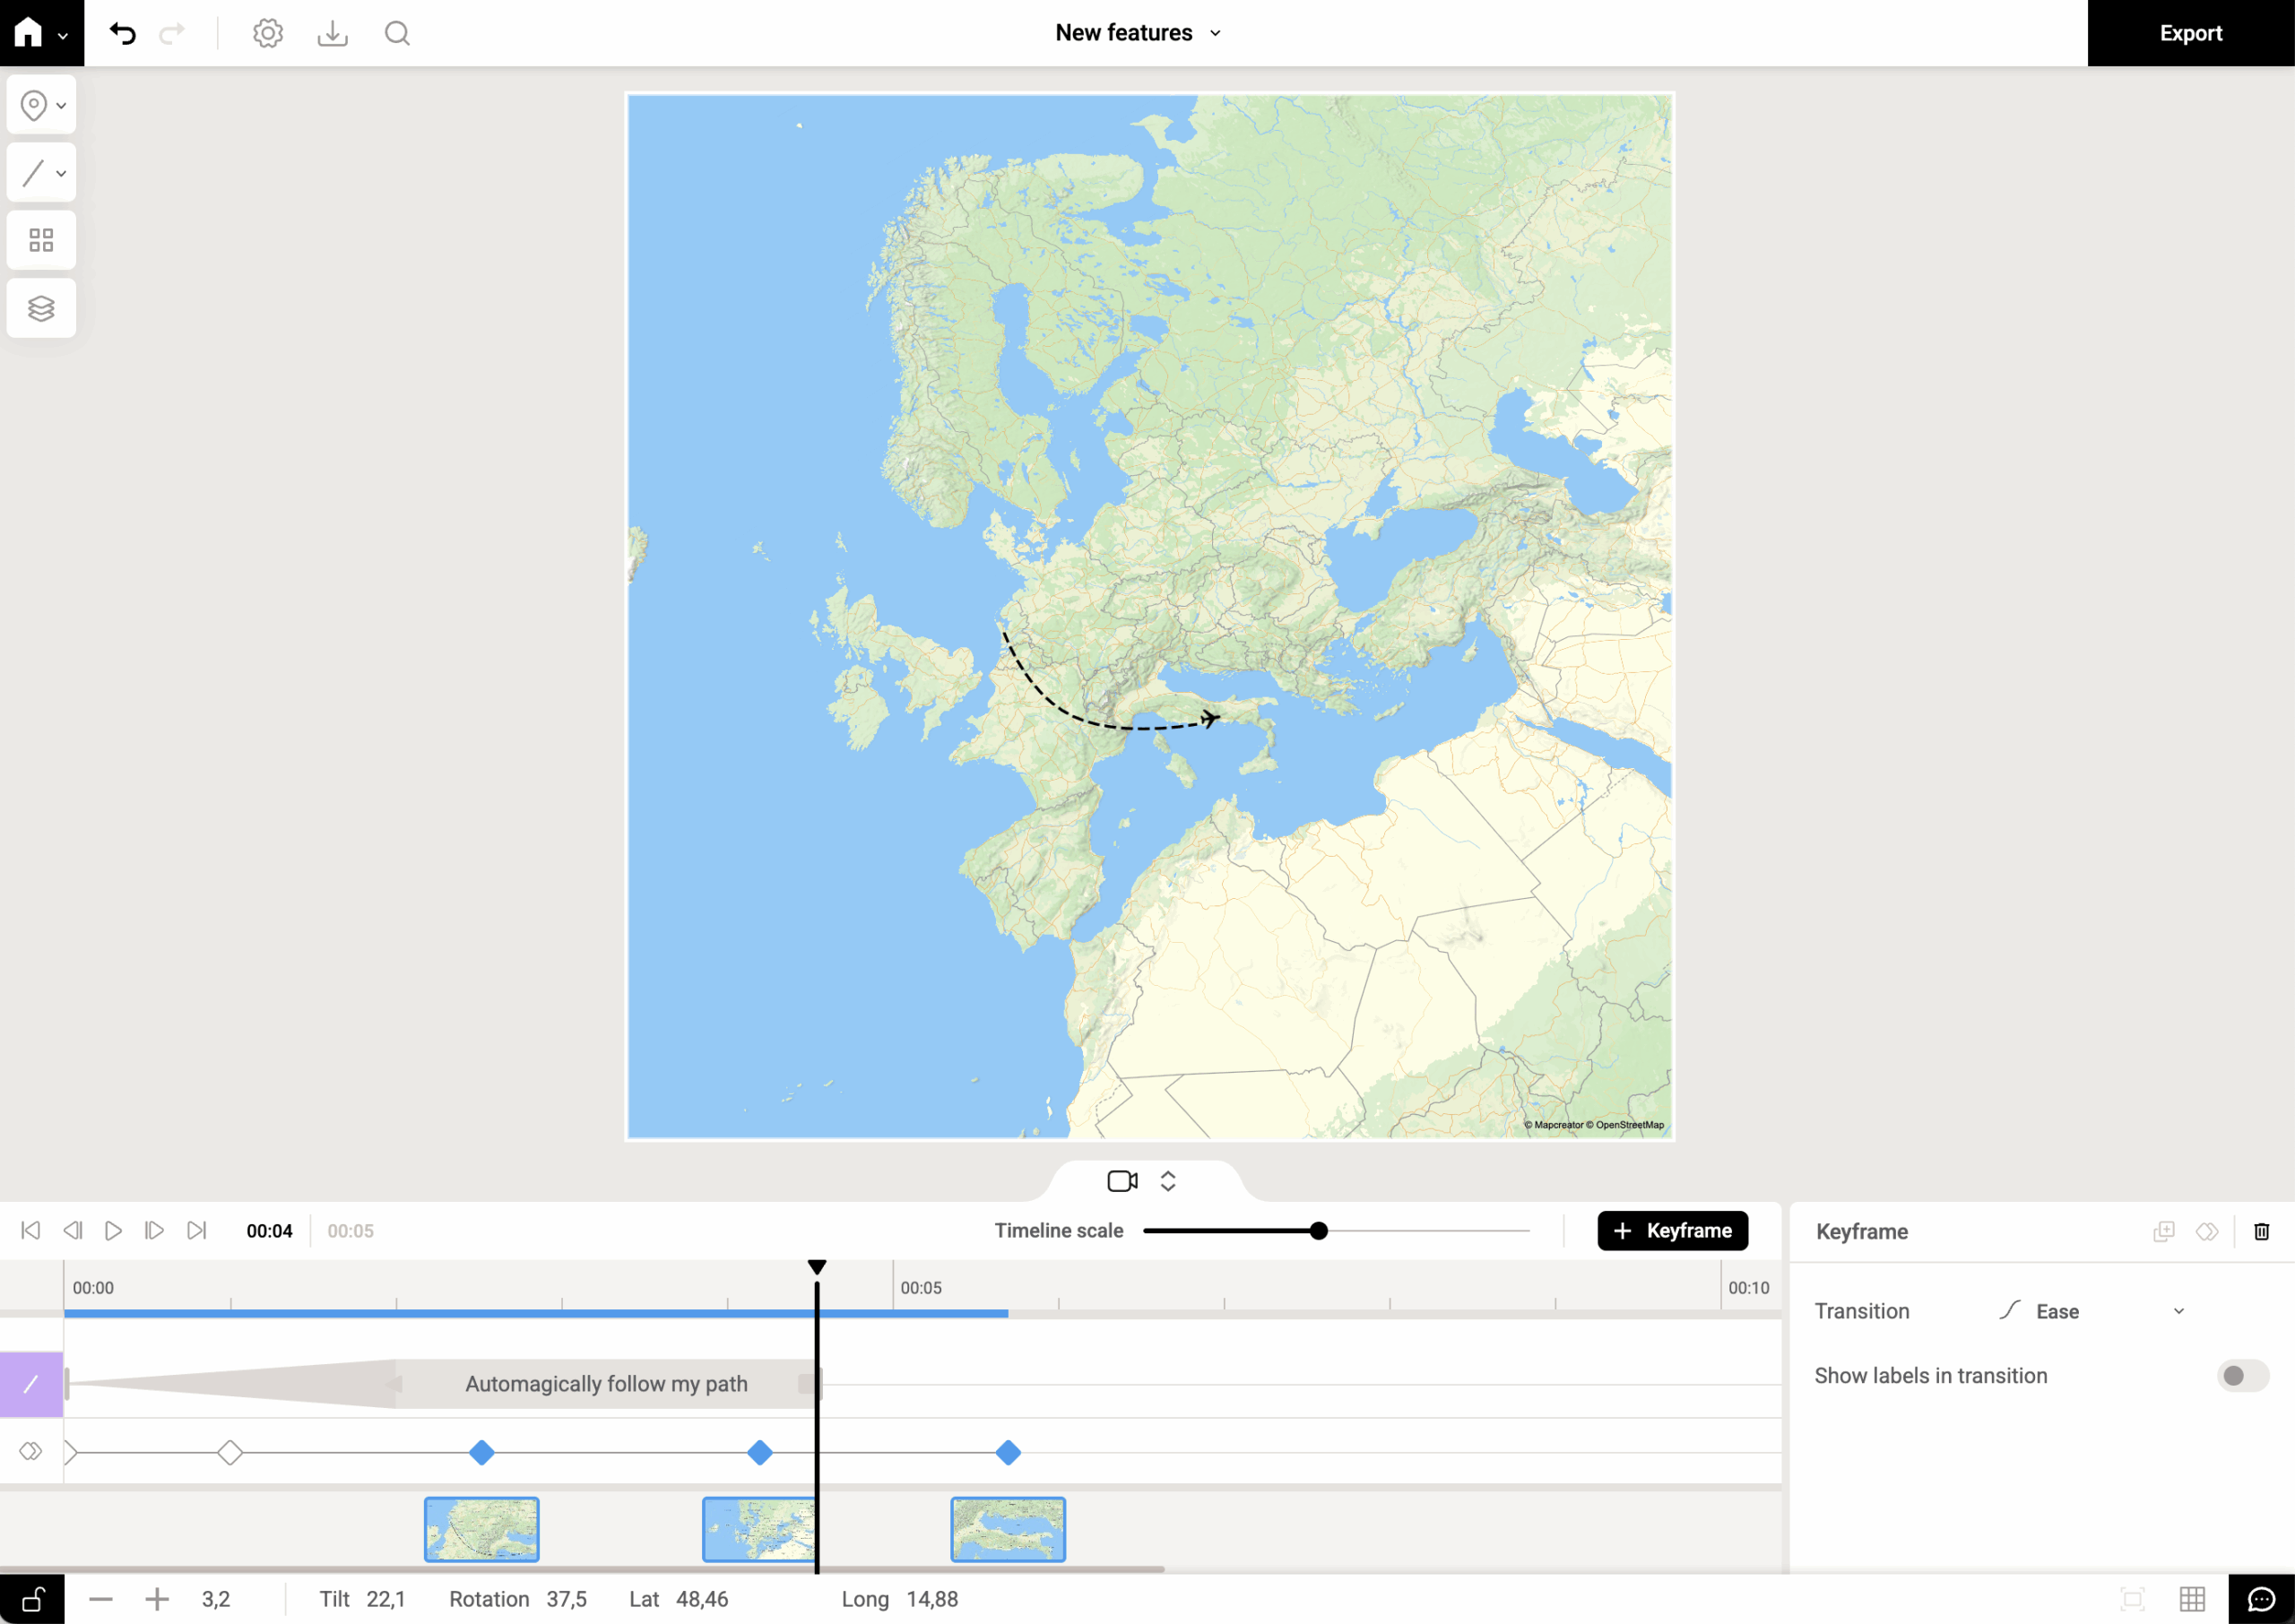This screenshot has width=2295, height=1624.
Task: Select the empty white keyframe diamond
Action: click(x=230, y=1452)
